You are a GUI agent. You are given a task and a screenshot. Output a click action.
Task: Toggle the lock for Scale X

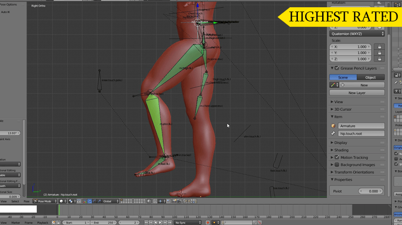pos(379,47)
